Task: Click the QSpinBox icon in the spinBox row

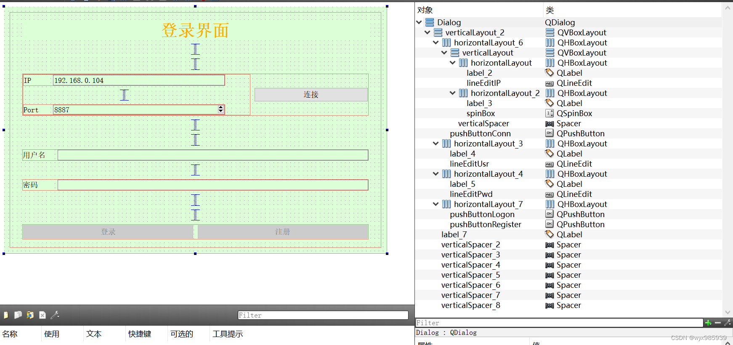Action: pyautogui.click(x=550, y=113)
